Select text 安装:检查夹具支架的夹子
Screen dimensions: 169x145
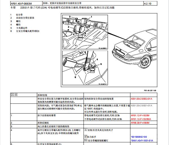click(x=100, y=130)
